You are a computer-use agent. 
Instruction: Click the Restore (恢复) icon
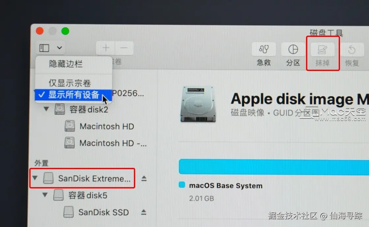click(352, 50)
